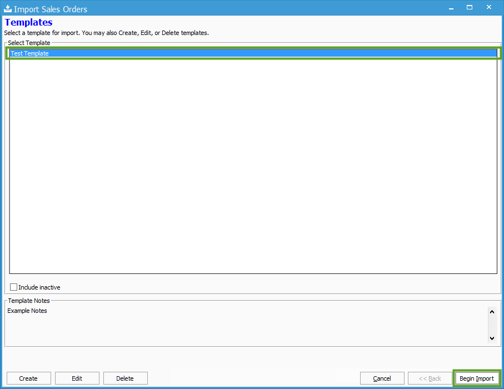Click the Create template button

(28, 378)
